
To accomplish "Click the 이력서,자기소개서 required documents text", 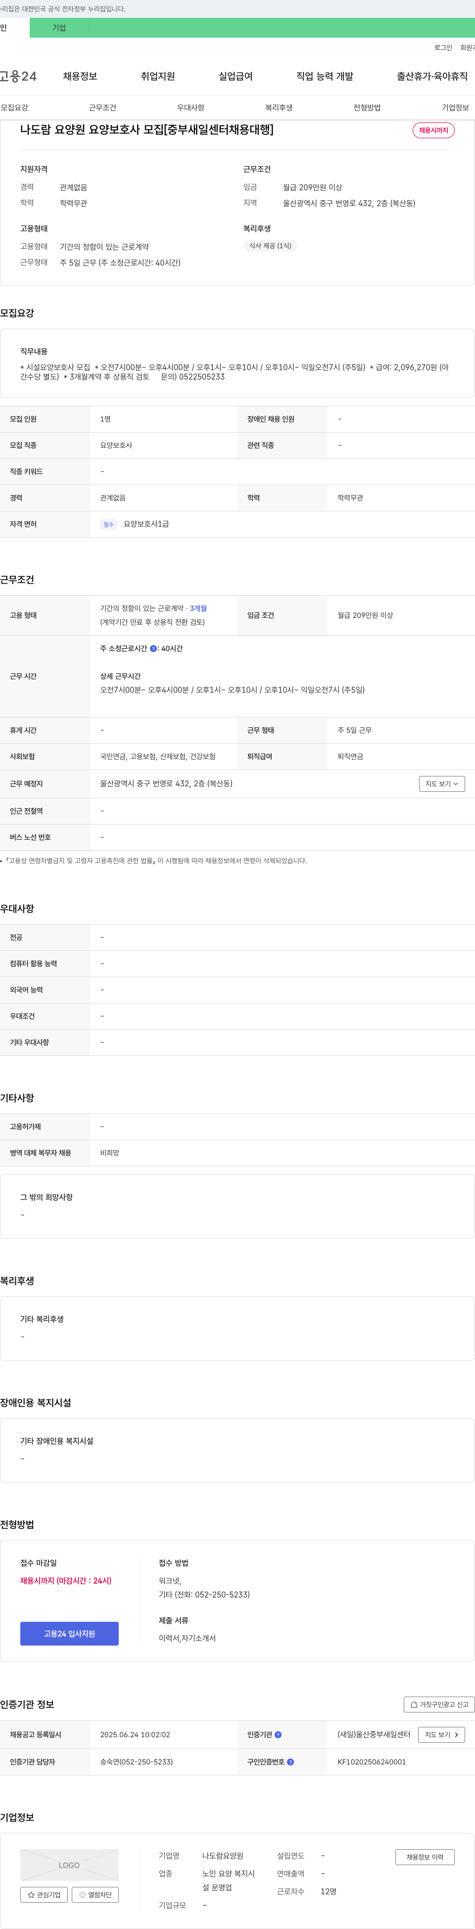I will pyautogui.click(x=187, y=1639).
